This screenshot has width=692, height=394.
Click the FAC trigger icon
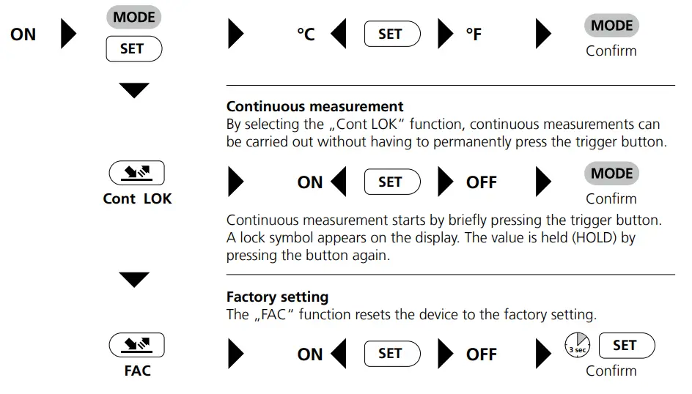tap(136, 345)
